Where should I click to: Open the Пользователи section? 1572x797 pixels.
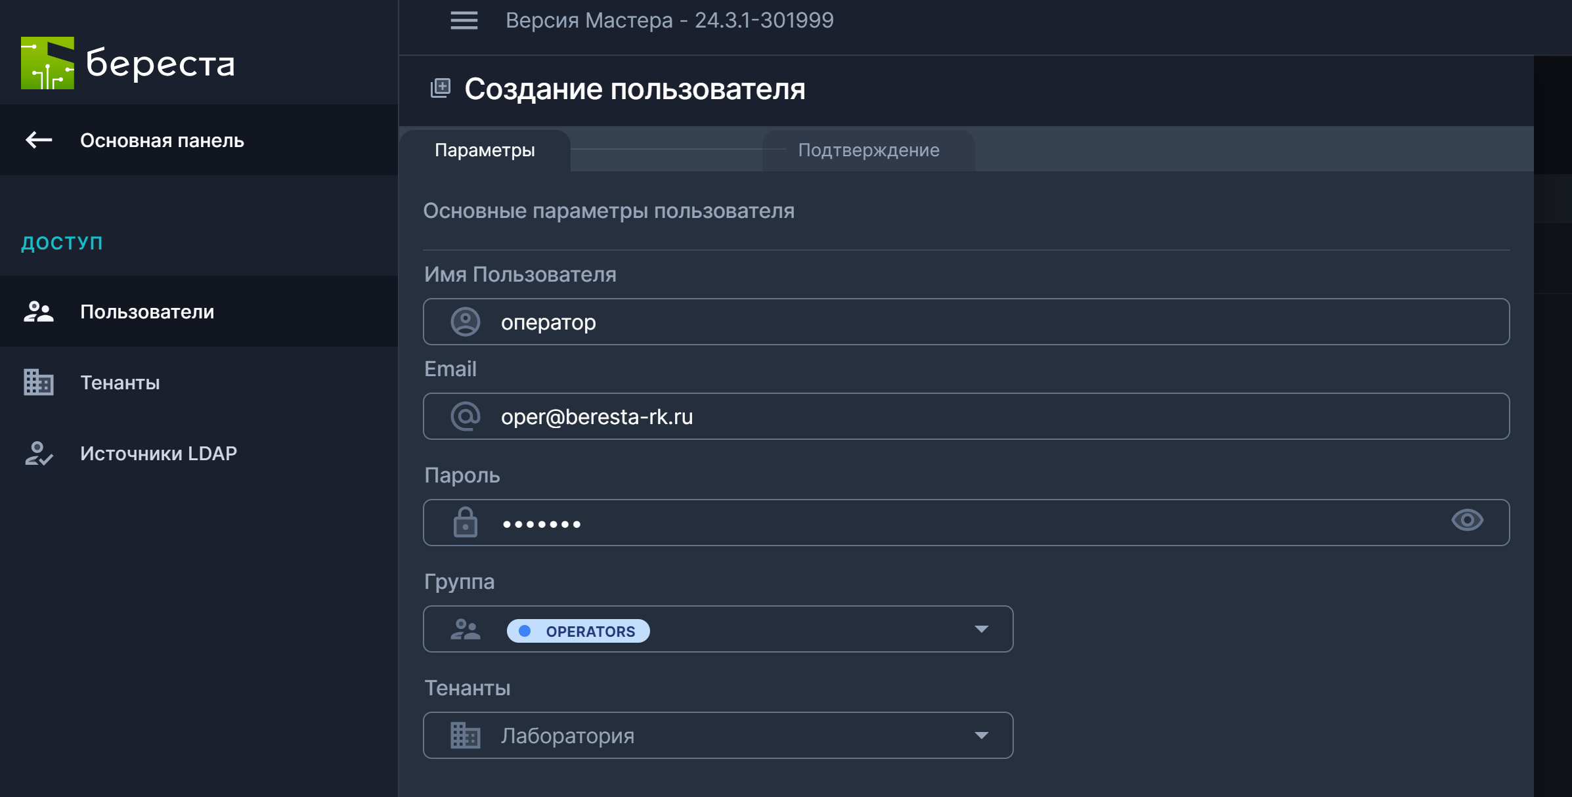coord(146,312)
